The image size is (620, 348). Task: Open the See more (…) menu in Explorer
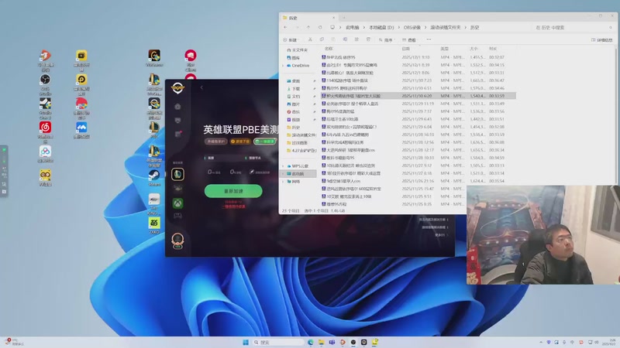point(429,39)
